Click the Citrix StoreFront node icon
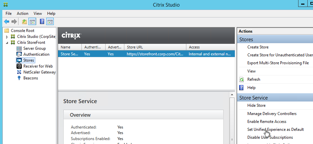313x144 pixels. tap(13, 42)
